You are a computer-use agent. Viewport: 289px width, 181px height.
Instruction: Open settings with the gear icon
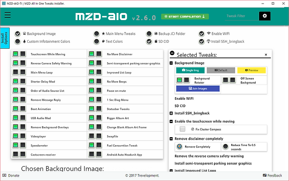[x=265, y=16]
